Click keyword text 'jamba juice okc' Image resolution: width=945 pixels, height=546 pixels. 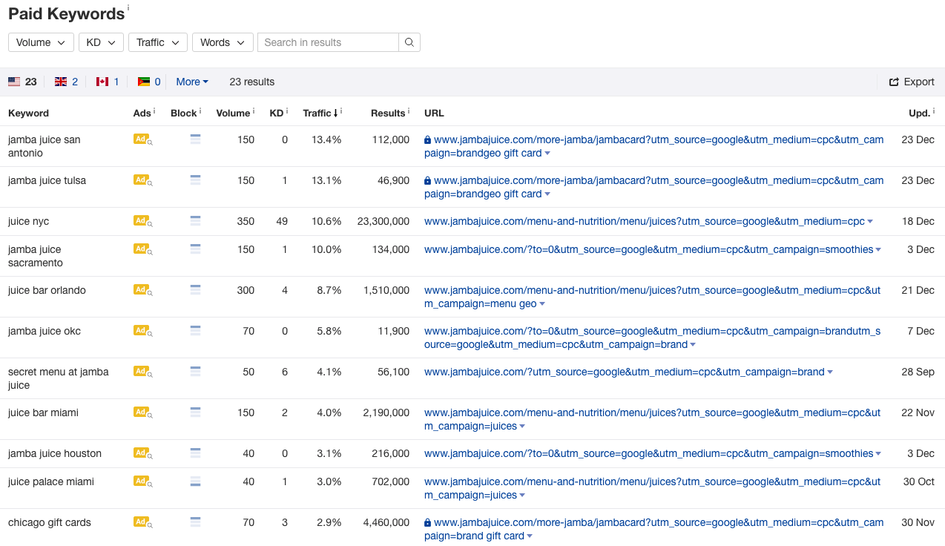[x=45, y=331]
